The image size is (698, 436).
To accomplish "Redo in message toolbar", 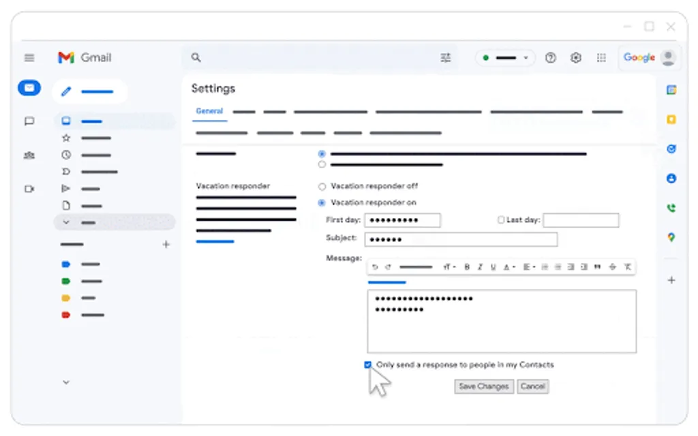I will click(388, 267).
